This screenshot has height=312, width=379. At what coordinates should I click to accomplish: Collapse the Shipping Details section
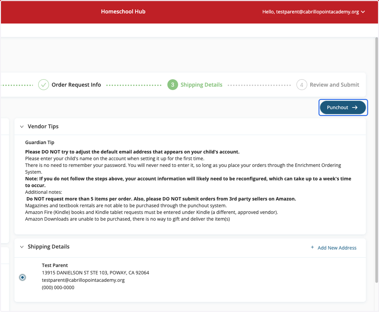pos(22,247)
